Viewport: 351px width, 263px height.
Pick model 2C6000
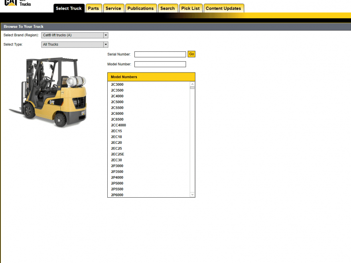117,114
